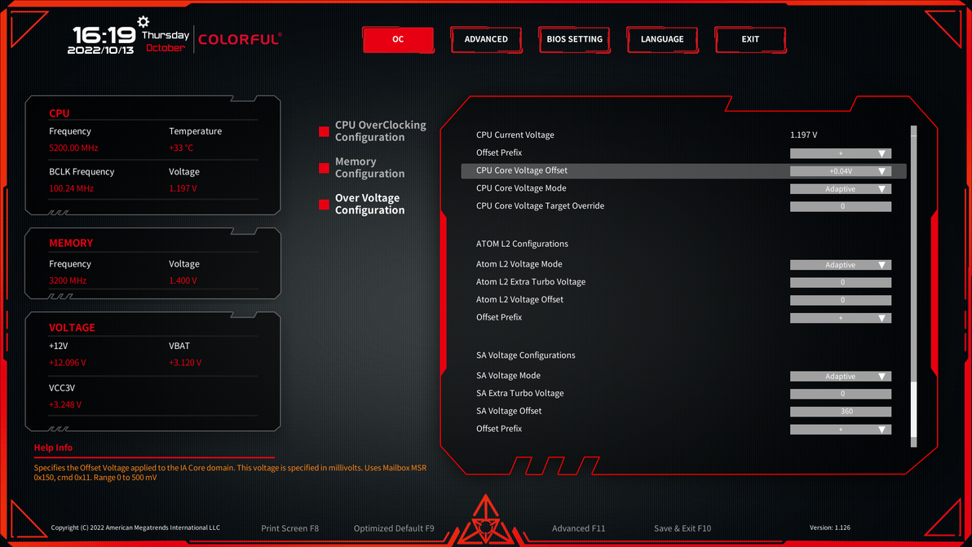
Task: Click the SA Voltage Offset field showing 360
Action: [x=841, y=412]
